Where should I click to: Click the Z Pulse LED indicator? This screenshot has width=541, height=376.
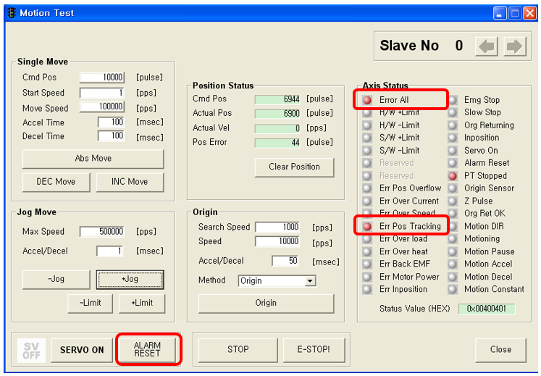[x=453, y=201]
